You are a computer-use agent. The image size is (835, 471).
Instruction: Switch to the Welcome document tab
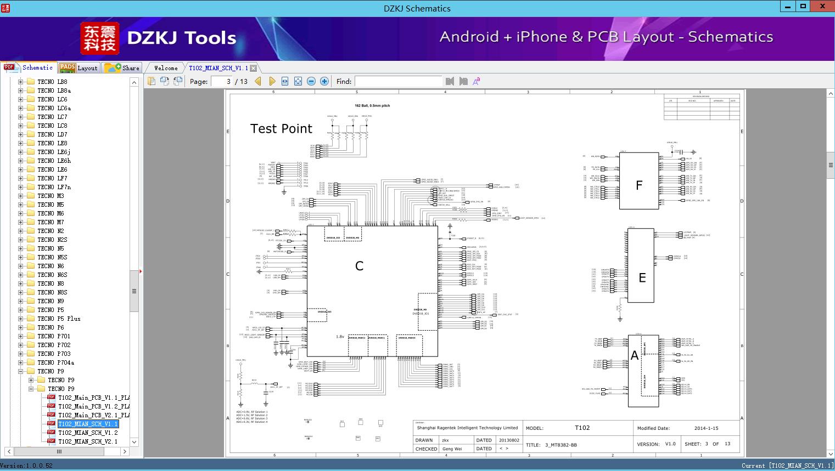[x=166, y=68]
